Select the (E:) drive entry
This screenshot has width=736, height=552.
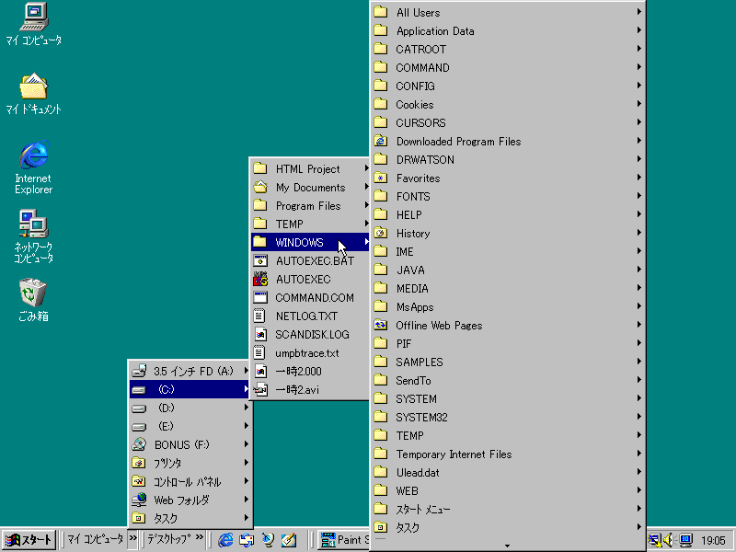[190, 426]
